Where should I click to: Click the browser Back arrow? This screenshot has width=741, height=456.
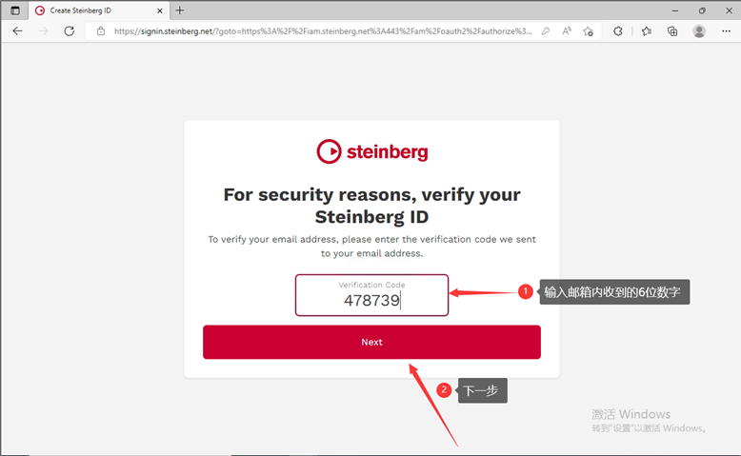pos(17,30)
